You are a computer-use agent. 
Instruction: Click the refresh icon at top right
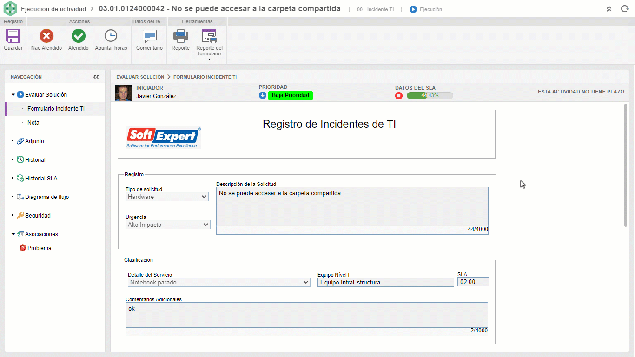624,9
